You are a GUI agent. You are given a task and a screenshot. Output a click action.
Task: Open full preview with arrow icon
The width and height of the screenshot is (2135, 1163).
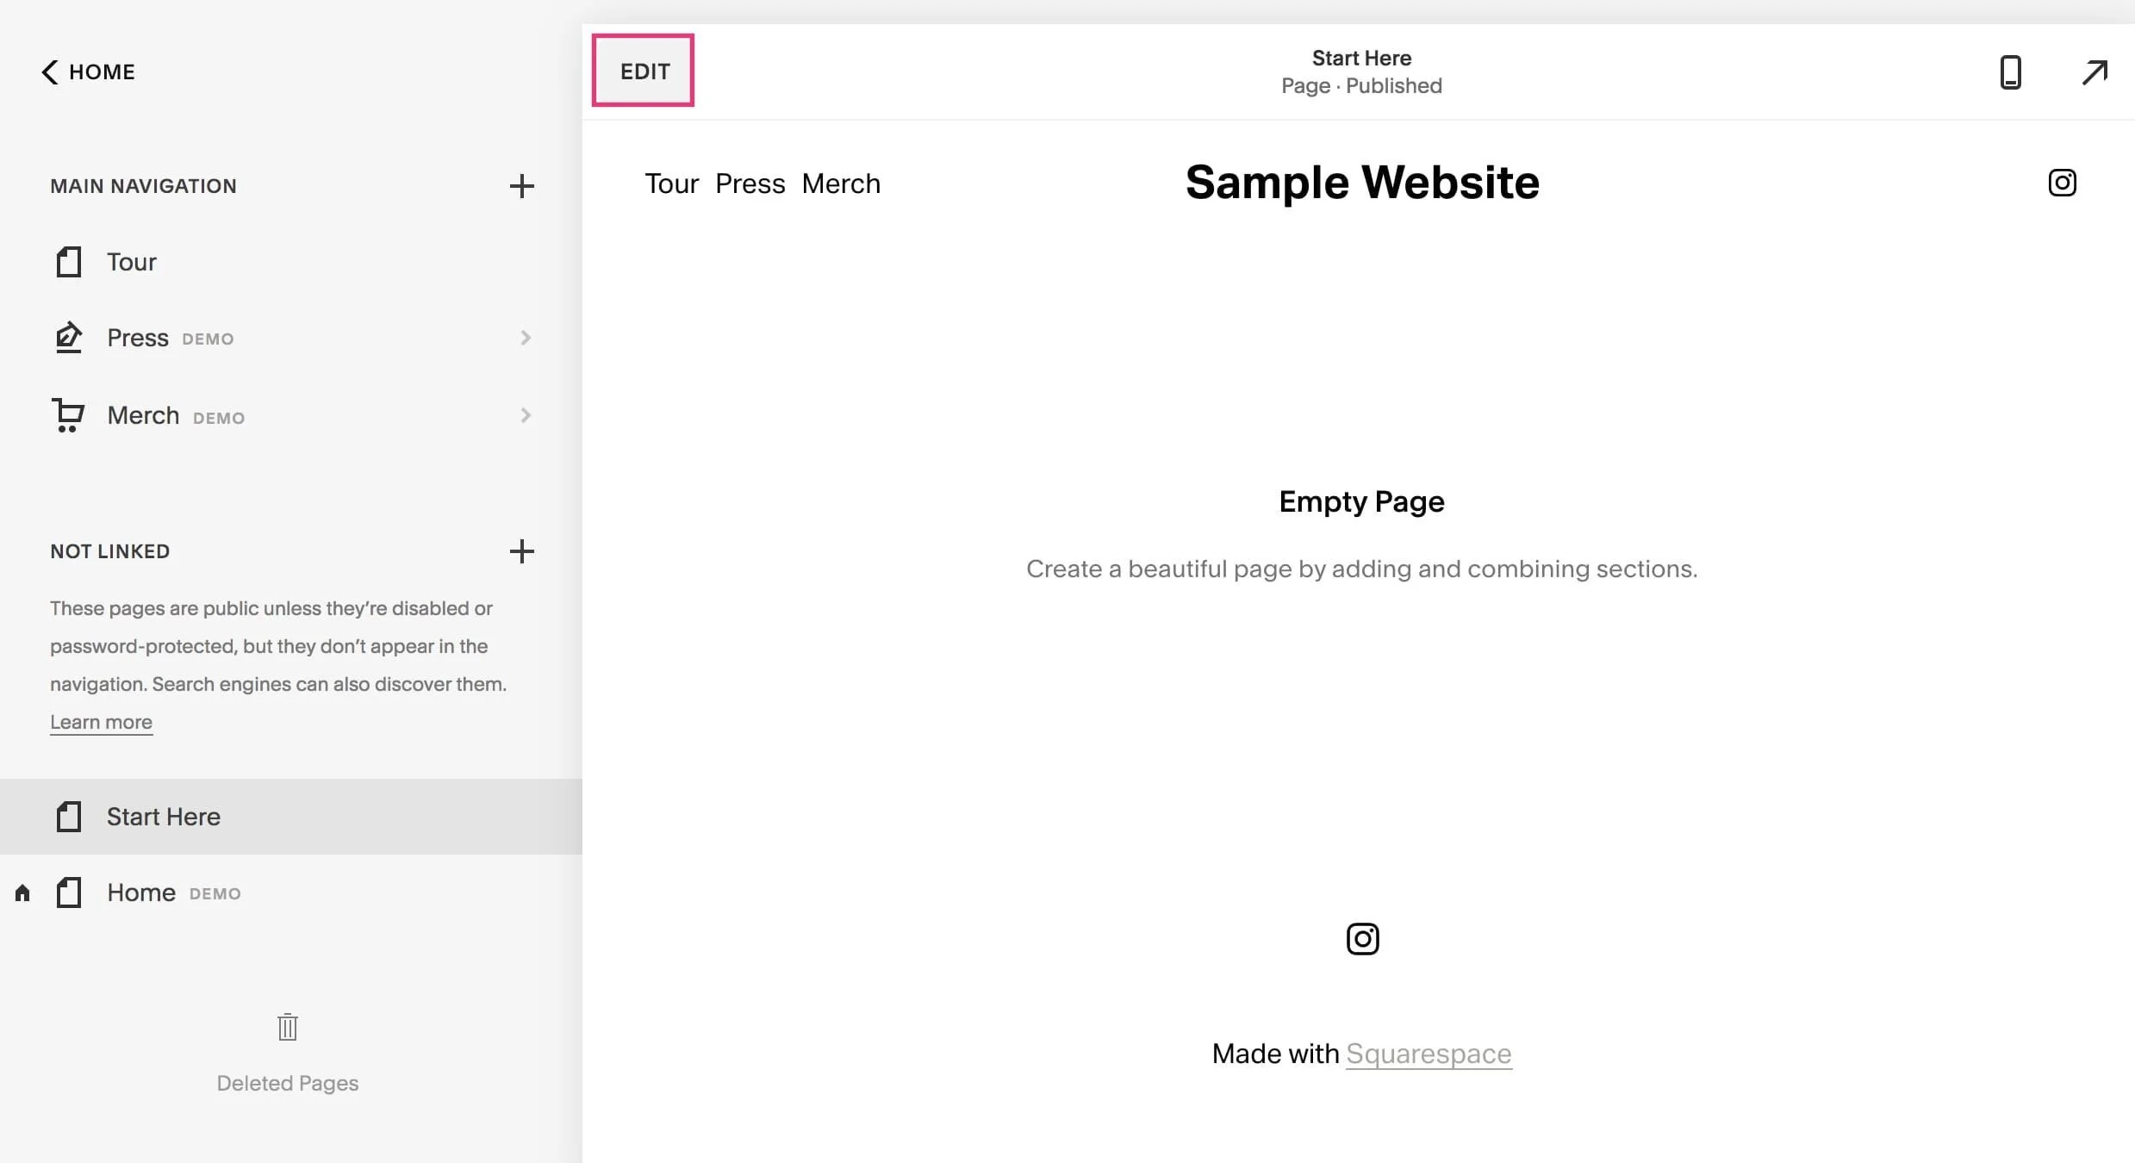tap(2095, 72)
